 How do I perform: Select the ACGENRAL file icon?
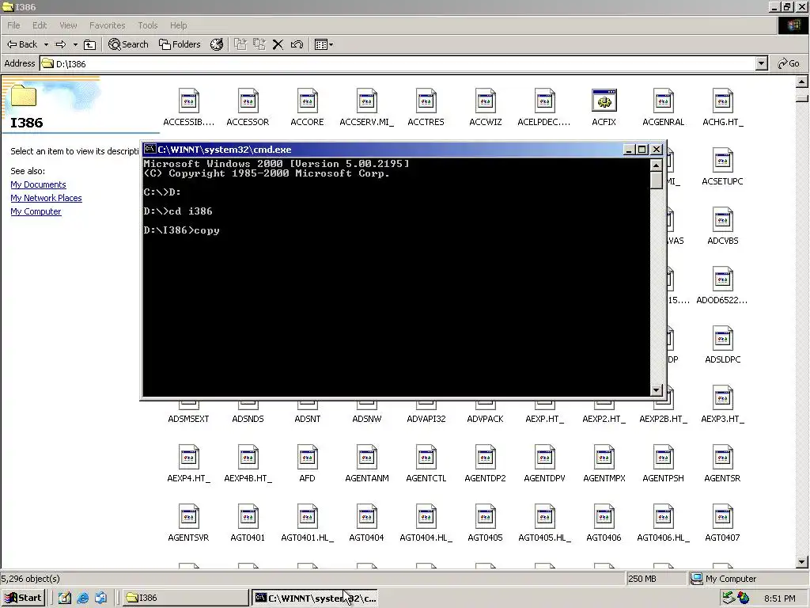tap(664, 101)
